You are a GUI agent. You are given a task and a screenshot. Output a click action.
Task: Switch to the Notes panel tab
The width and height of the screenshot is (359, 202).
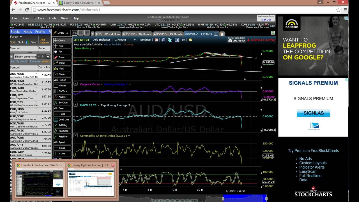tap(27, 32)
